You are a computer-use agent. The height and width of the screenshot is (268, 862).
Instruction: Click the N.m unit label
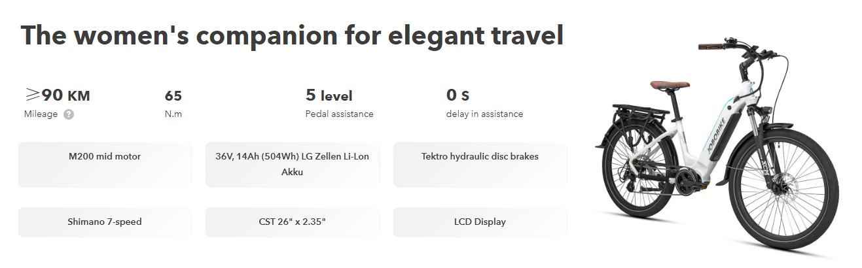coord(173,114)
